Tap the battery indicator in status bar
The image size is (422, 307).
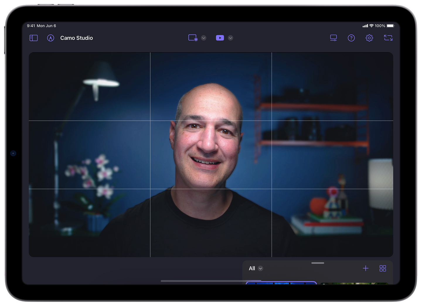click(390, 26)
